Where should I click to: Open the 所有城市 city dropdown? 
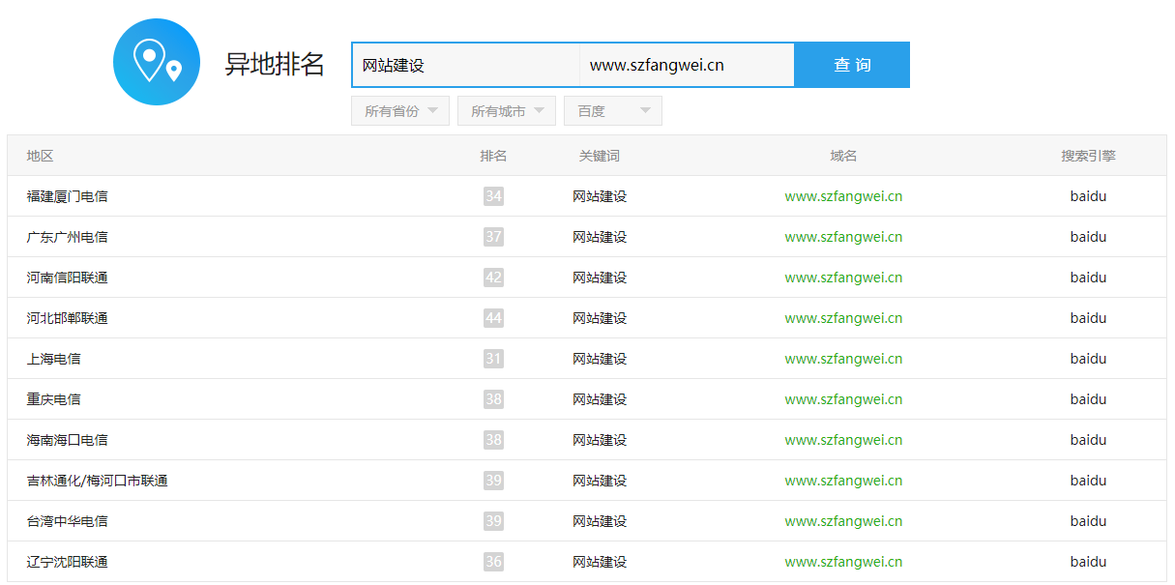point(507,111)
